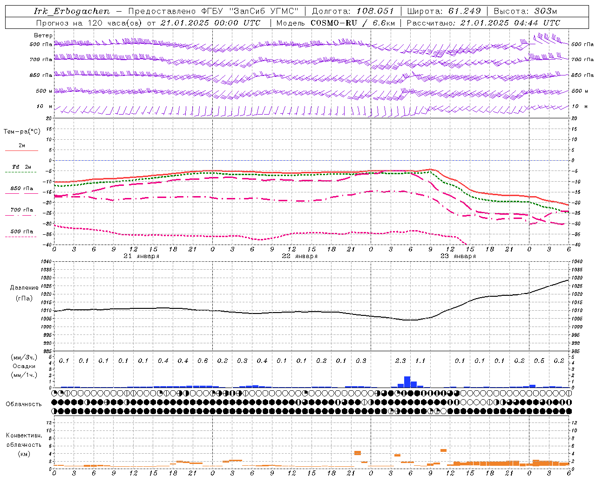The height and width of the screenshot is (477, 596).
Task: Click the (мм/1ч.) unit label
Action: (x=24, y=375)
